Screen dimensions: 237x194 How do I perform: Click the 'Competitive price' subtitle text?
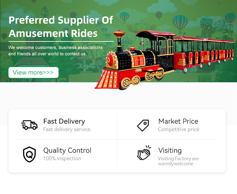point(179,129)
